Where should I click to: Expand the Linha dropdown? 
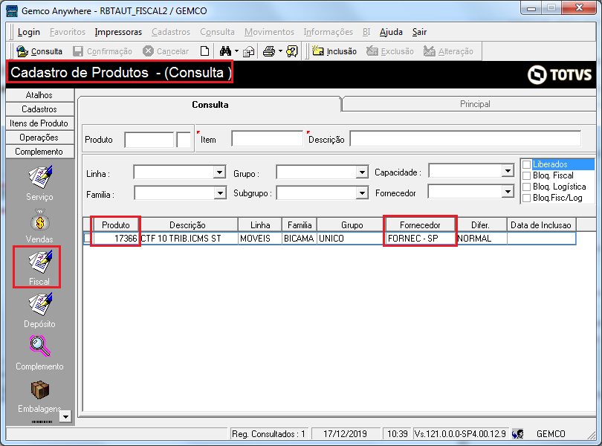pos(219,172)
